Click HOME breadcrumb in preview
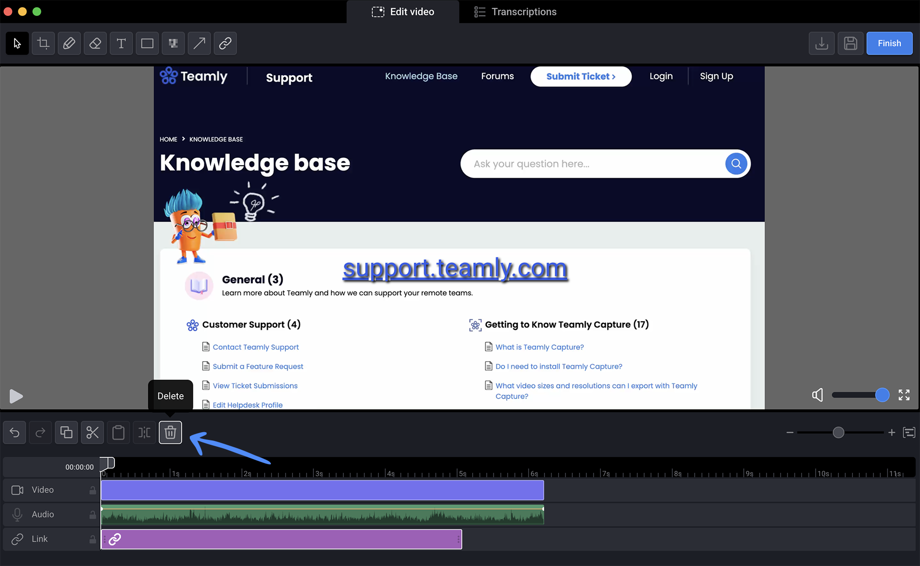 point(168,139)
